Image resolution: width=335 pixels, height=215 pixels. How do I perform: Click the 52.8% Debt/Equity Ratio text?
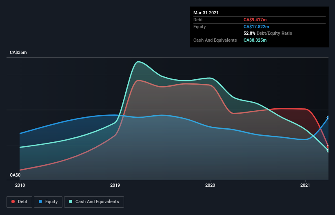point(268,33)
